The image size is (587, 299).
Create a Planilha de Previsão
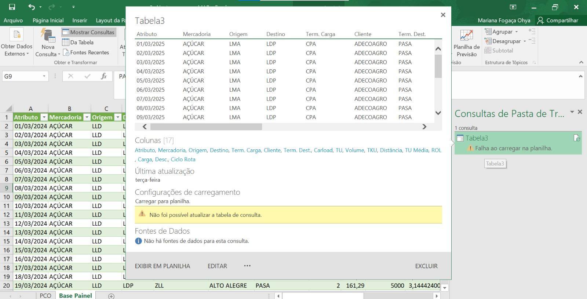[467, 43]
